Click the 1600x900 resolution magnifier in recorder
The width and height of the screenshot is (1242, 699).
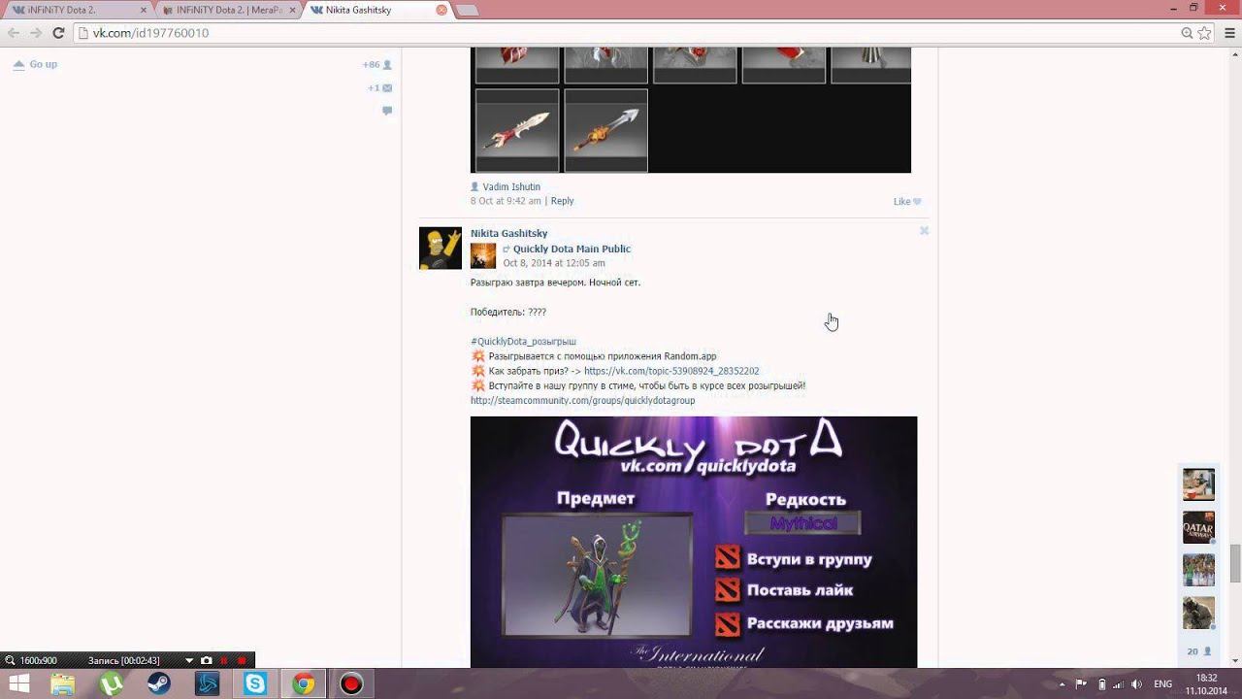tap(9, 661)
